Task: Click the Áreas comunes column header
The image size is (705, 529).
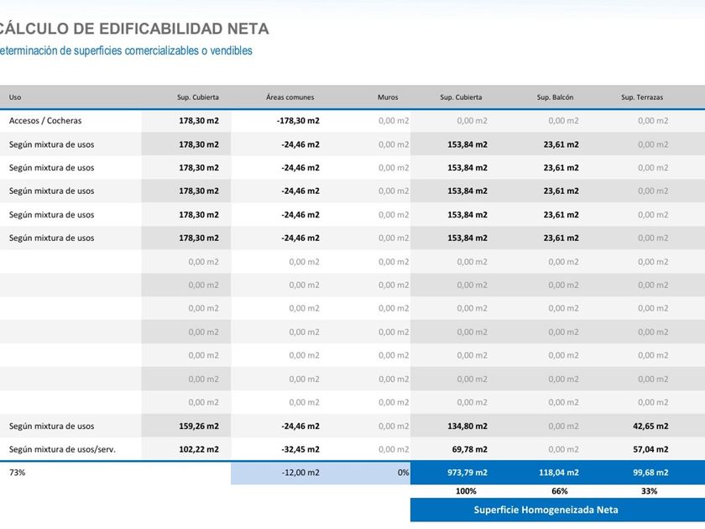Action: click(x=290, y=97)
